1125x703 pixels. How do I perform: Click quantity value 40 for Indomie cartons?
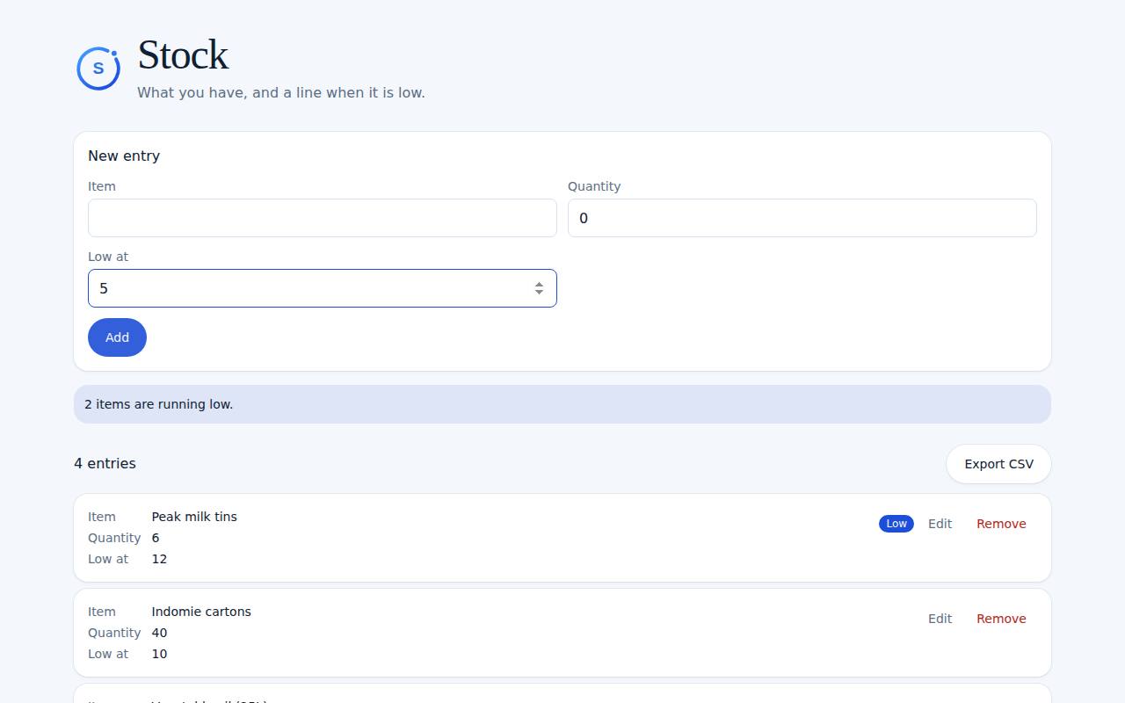click(x=159, y=633)
